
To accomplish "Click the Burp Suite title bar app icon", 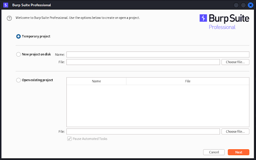I will click(x=6, y=5).
